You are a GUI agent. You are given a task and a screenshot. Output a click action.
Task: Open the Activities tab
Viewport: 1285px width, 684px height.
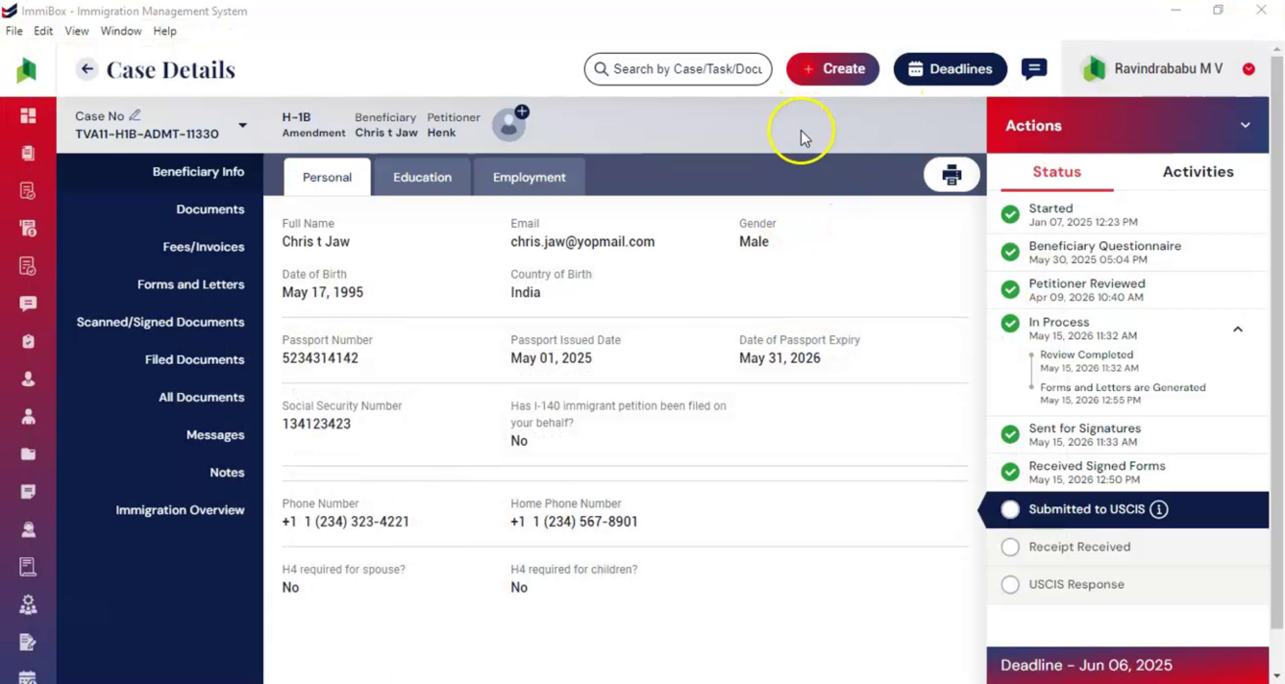pyautogui.click(x=1198, y=172)
